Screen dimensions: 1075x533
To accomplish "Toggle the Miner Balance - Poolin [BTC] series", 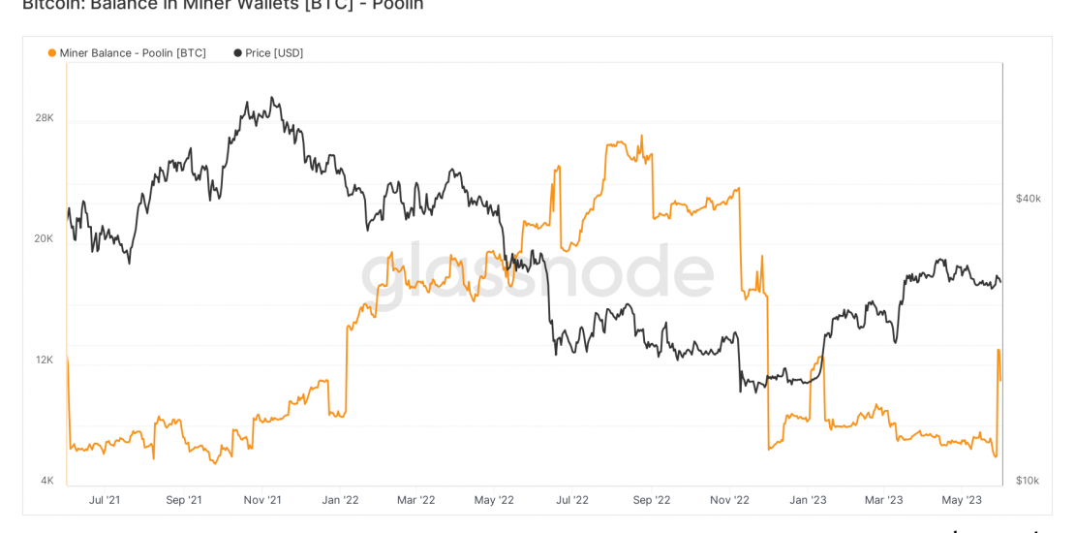I will 133,53.
